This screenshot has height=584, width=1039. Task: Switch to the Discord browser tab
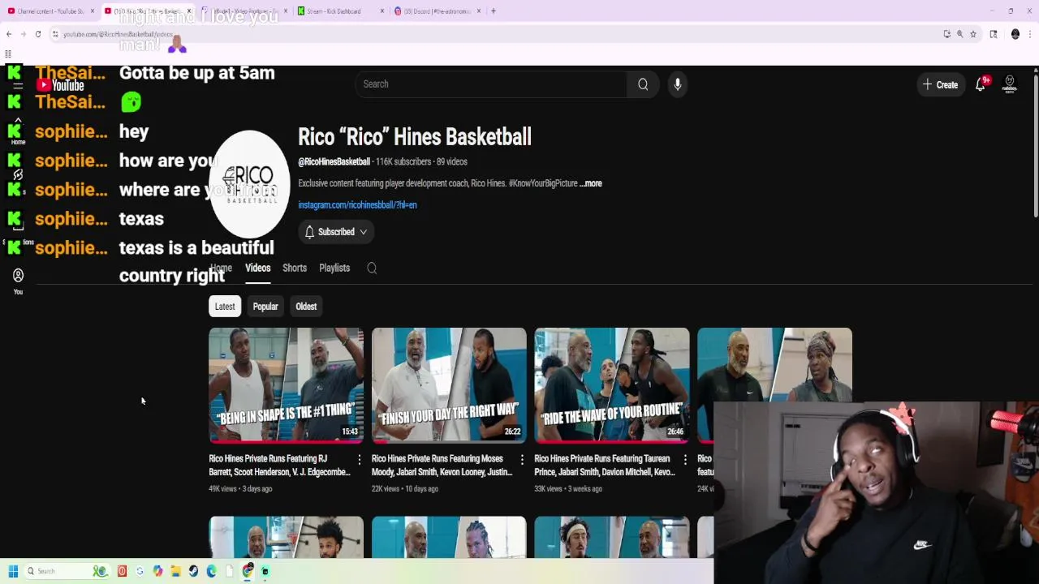(x=437, y=11)
